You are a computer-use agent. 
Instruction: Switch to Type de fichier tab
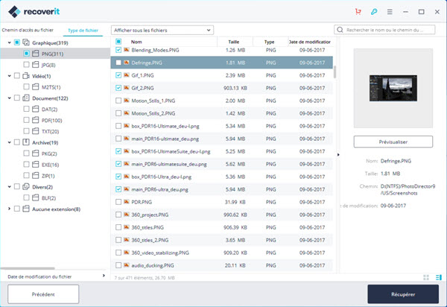point(83,31)
